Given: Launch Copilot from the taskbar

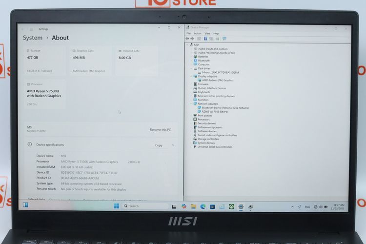Looking at the screenshot, I should 183,206.
